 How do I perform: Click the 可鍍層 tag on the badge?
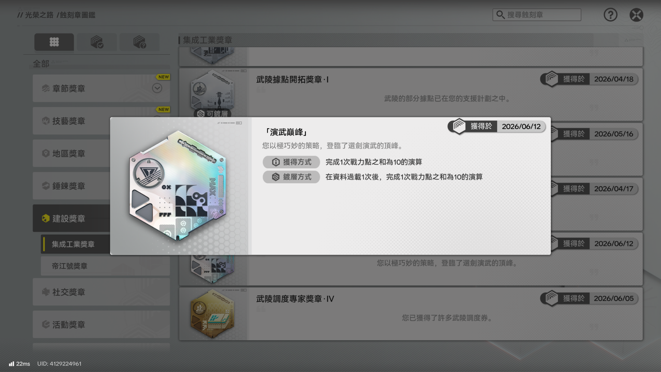[213, 114]
